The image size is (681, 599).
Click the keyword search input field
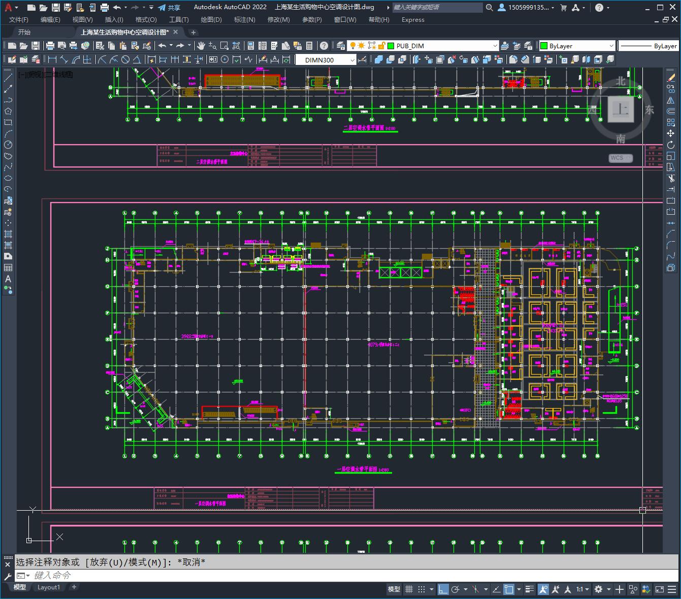438,8
